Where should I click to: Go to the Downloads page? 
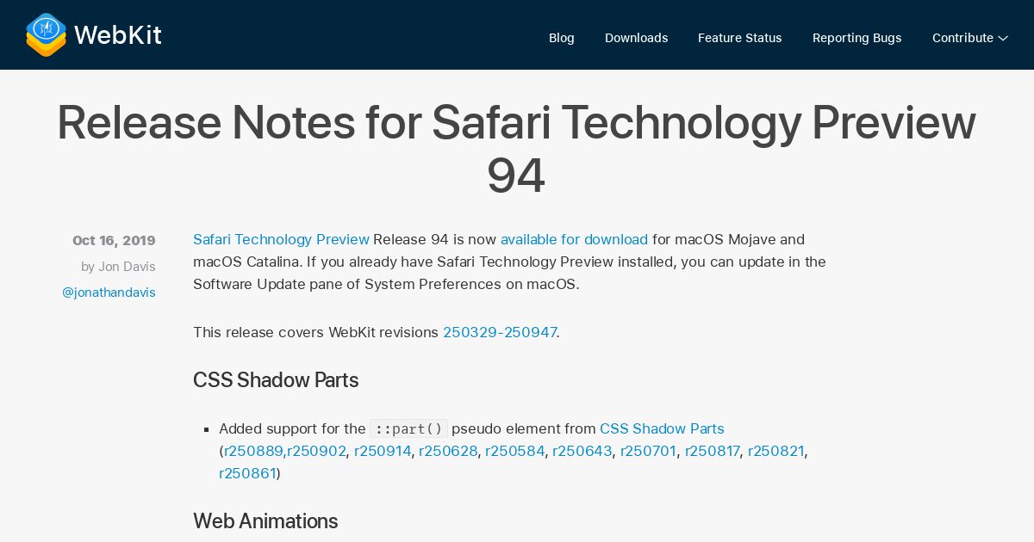(636, 38)
